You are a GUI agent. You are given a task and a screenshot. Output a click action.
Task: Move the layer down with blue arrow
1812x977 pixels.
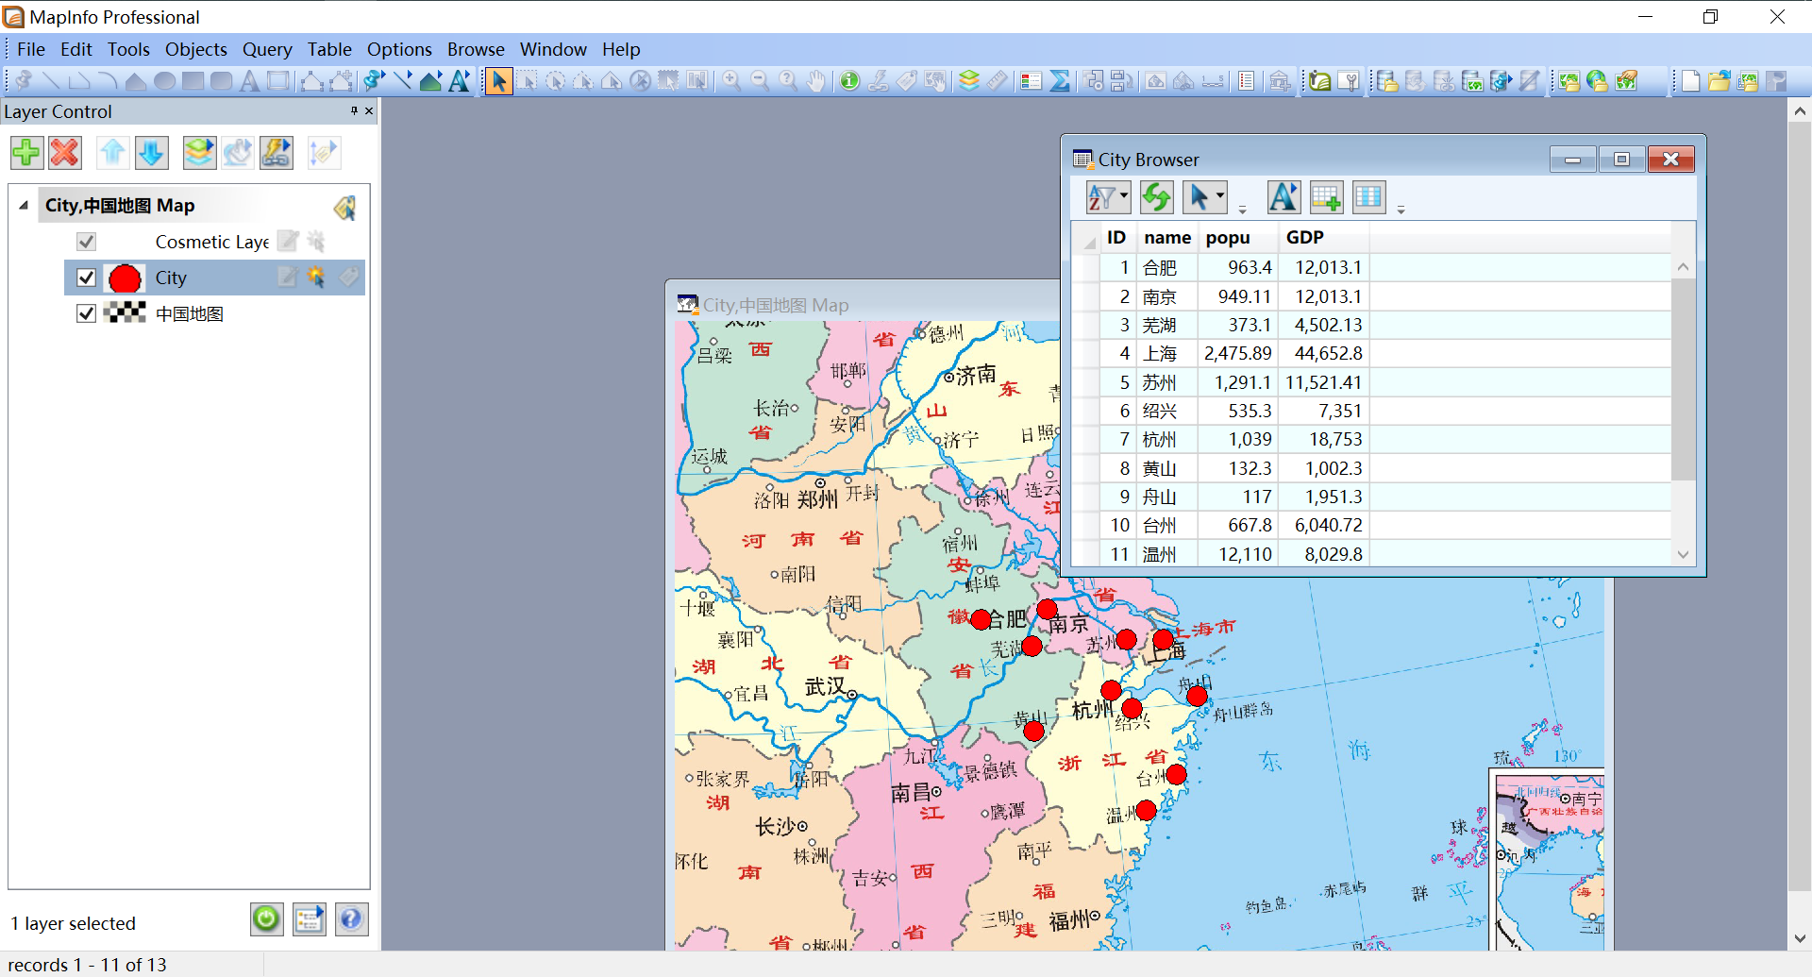click(152, 152)
